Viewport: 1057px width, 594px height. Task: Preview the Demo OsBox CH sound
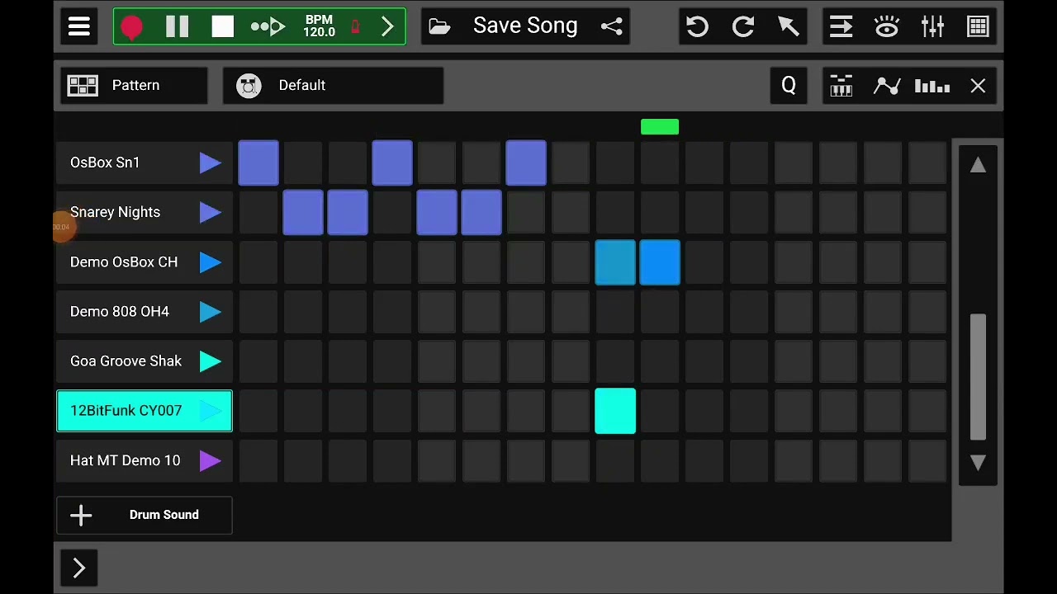pyautogui.click(x=211, y=262)
